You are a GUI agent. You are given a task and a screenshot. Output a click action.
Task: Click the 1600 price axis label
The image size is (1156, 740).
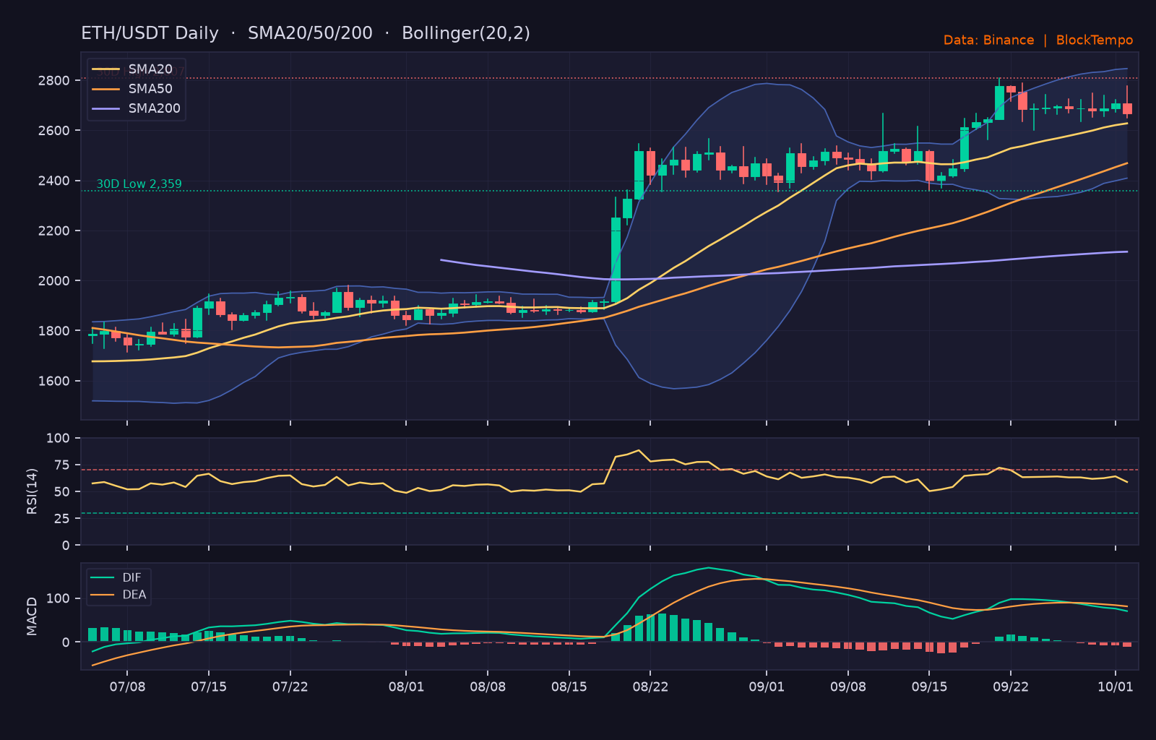point(54,382)
